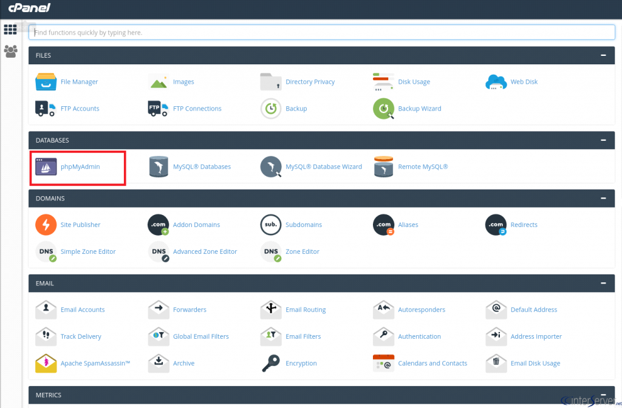Go to Advanced Zone Editor link
Screen dimensions: 622x408
coord(205,251)
